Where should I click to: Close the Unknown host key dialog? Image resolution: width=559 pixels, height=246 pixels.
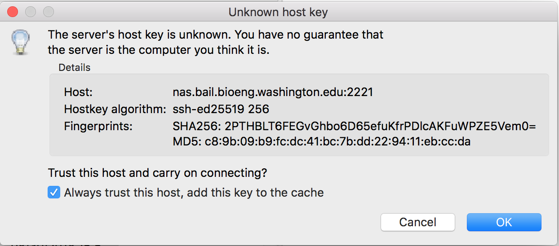pyautogui.click(x=12, y=12)
